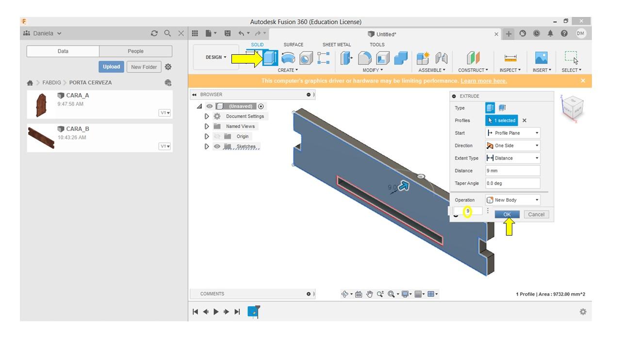
Task: Activate the Select tool icon
Action: (572, 58)
